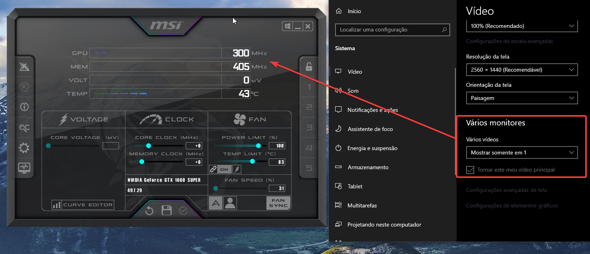Open 'Configurações avançadas de tela' link
This screenshot has width=590, height=254.
point(507,190)
